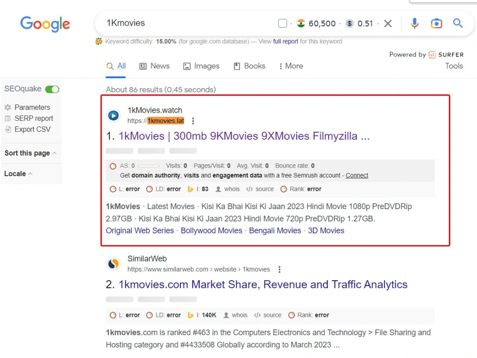Click the SimilarWeb favicon
The image size is (477, 358).
point(114,264)
